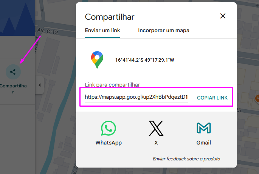
Task: Collapse the side panel with the arrow
Action: [40, 85]
